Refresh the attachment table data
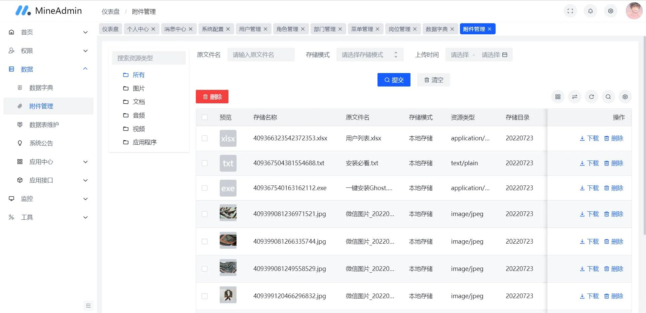646x313 pixels. click(591, 97)
